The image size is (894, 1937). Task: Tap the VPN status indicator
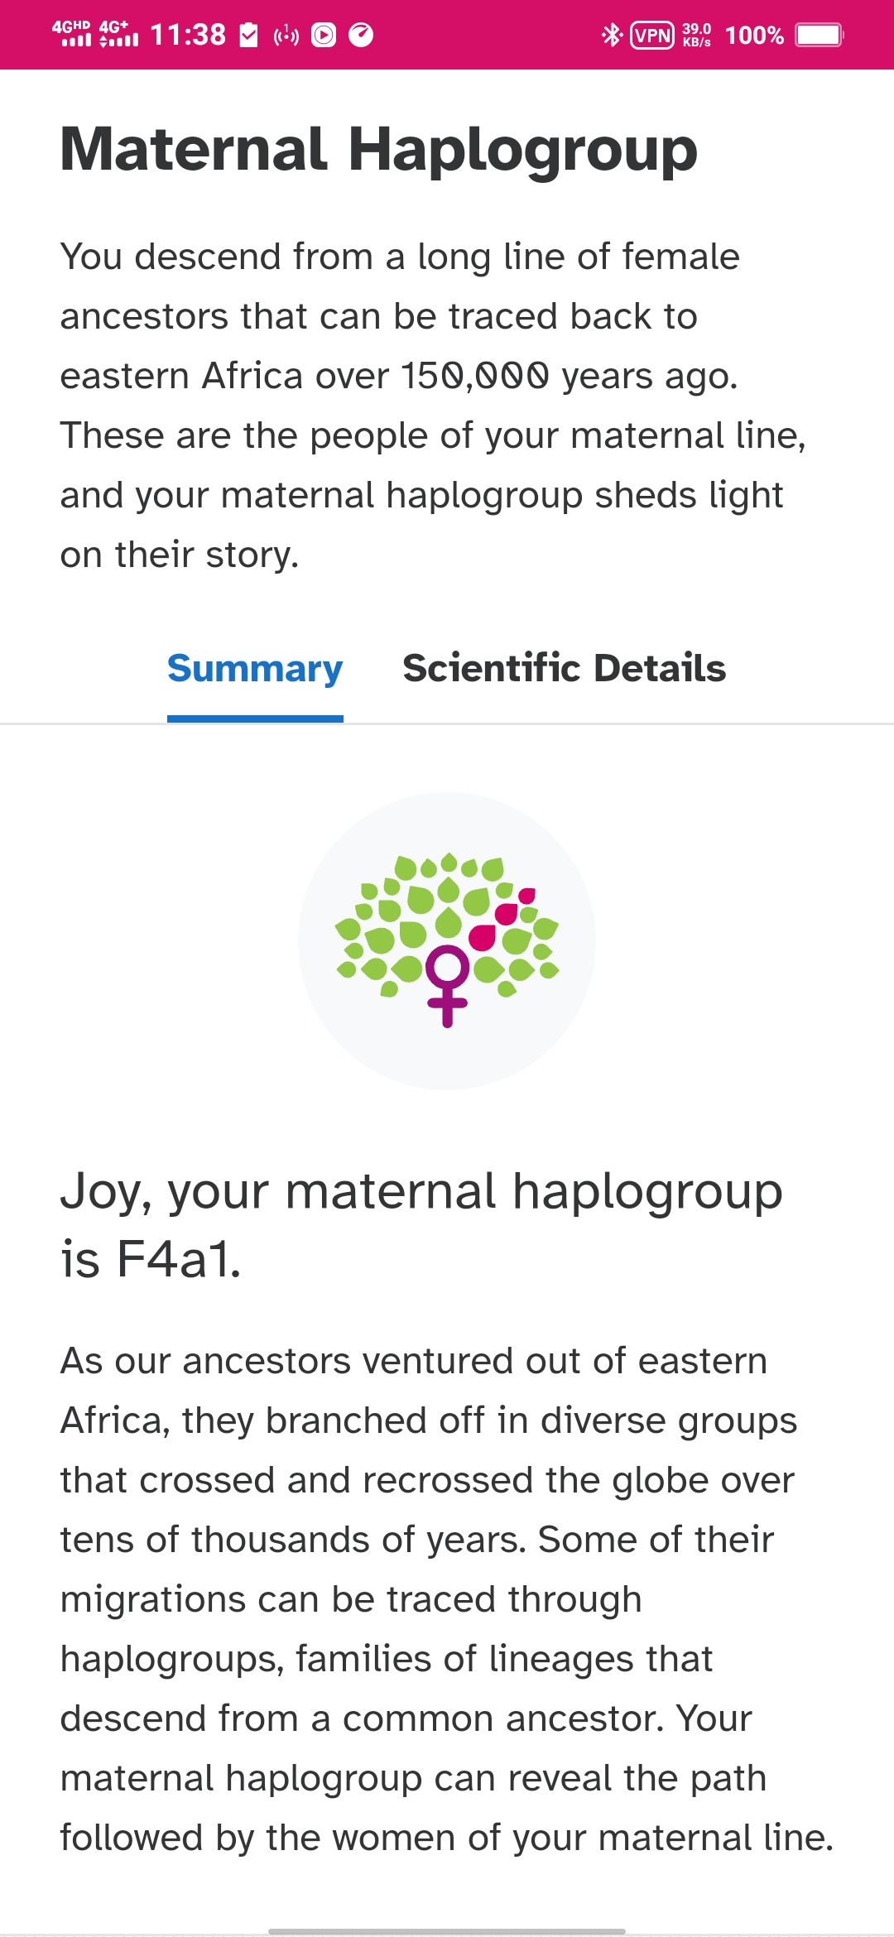click(652, 35)
